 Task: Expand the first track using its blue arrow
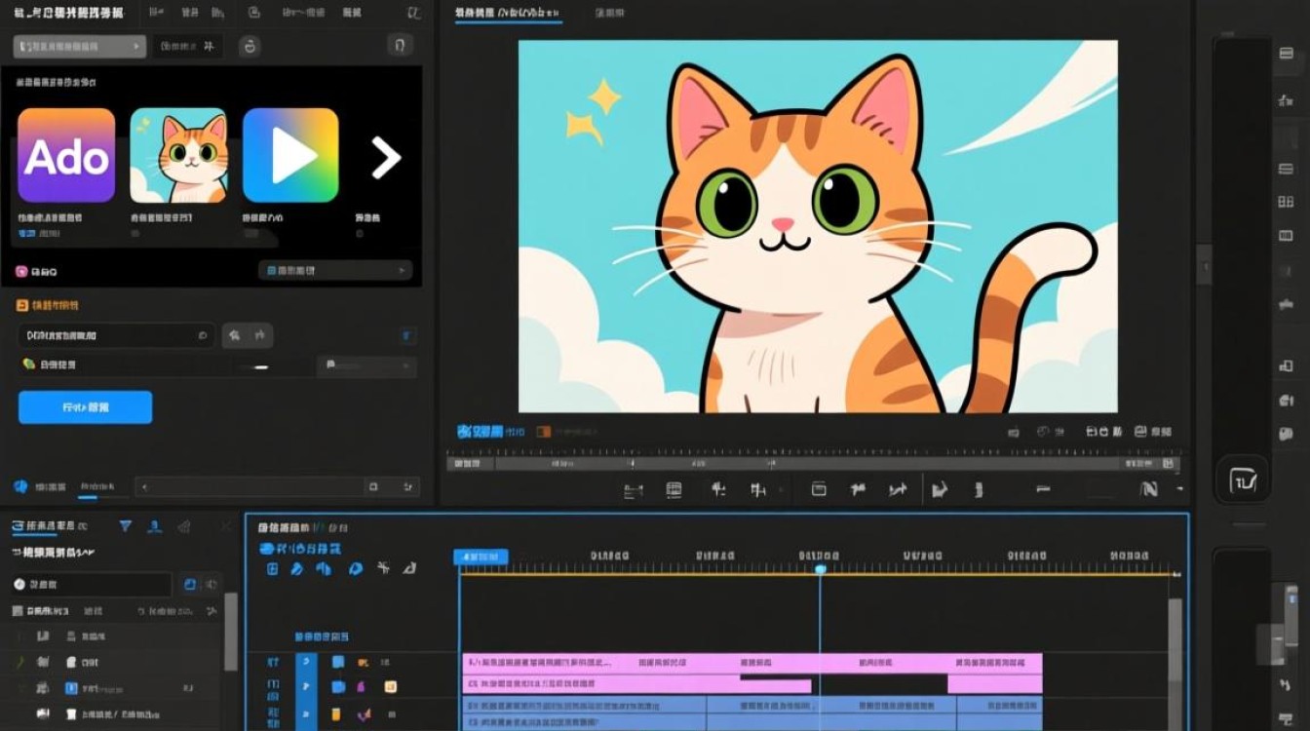[x=306, y=662]
